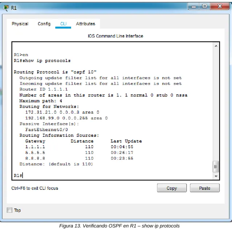Click the 'R1>en' line

click(21, 55)
